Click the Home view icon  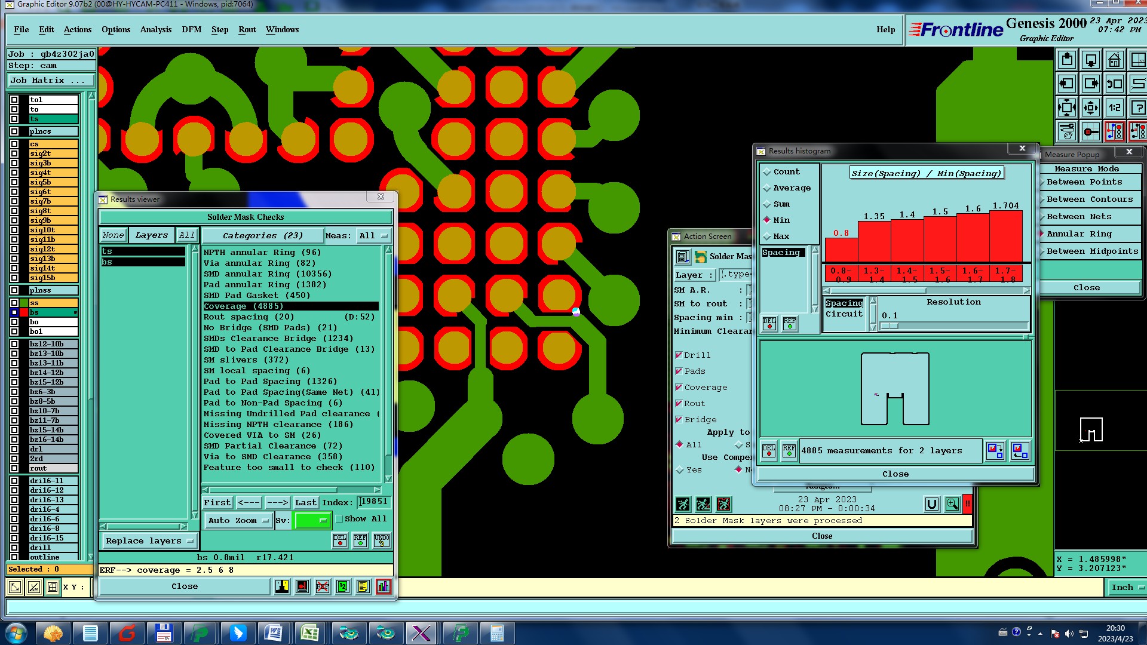pyautogui.click(x=1114, y=60)
